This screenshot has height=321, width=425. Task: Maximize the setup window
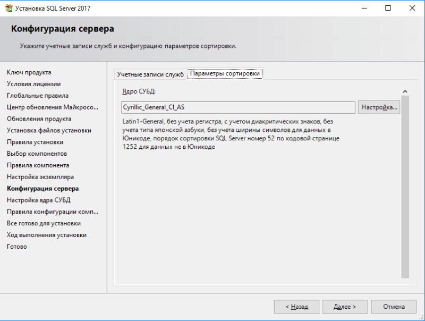coord(388,9)
